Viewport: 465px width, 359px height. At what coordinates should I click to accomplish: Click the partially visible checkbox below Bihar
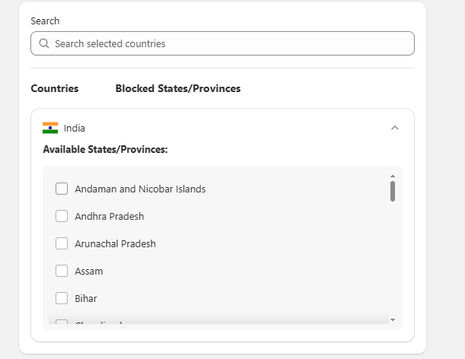(x=62, y=322)
